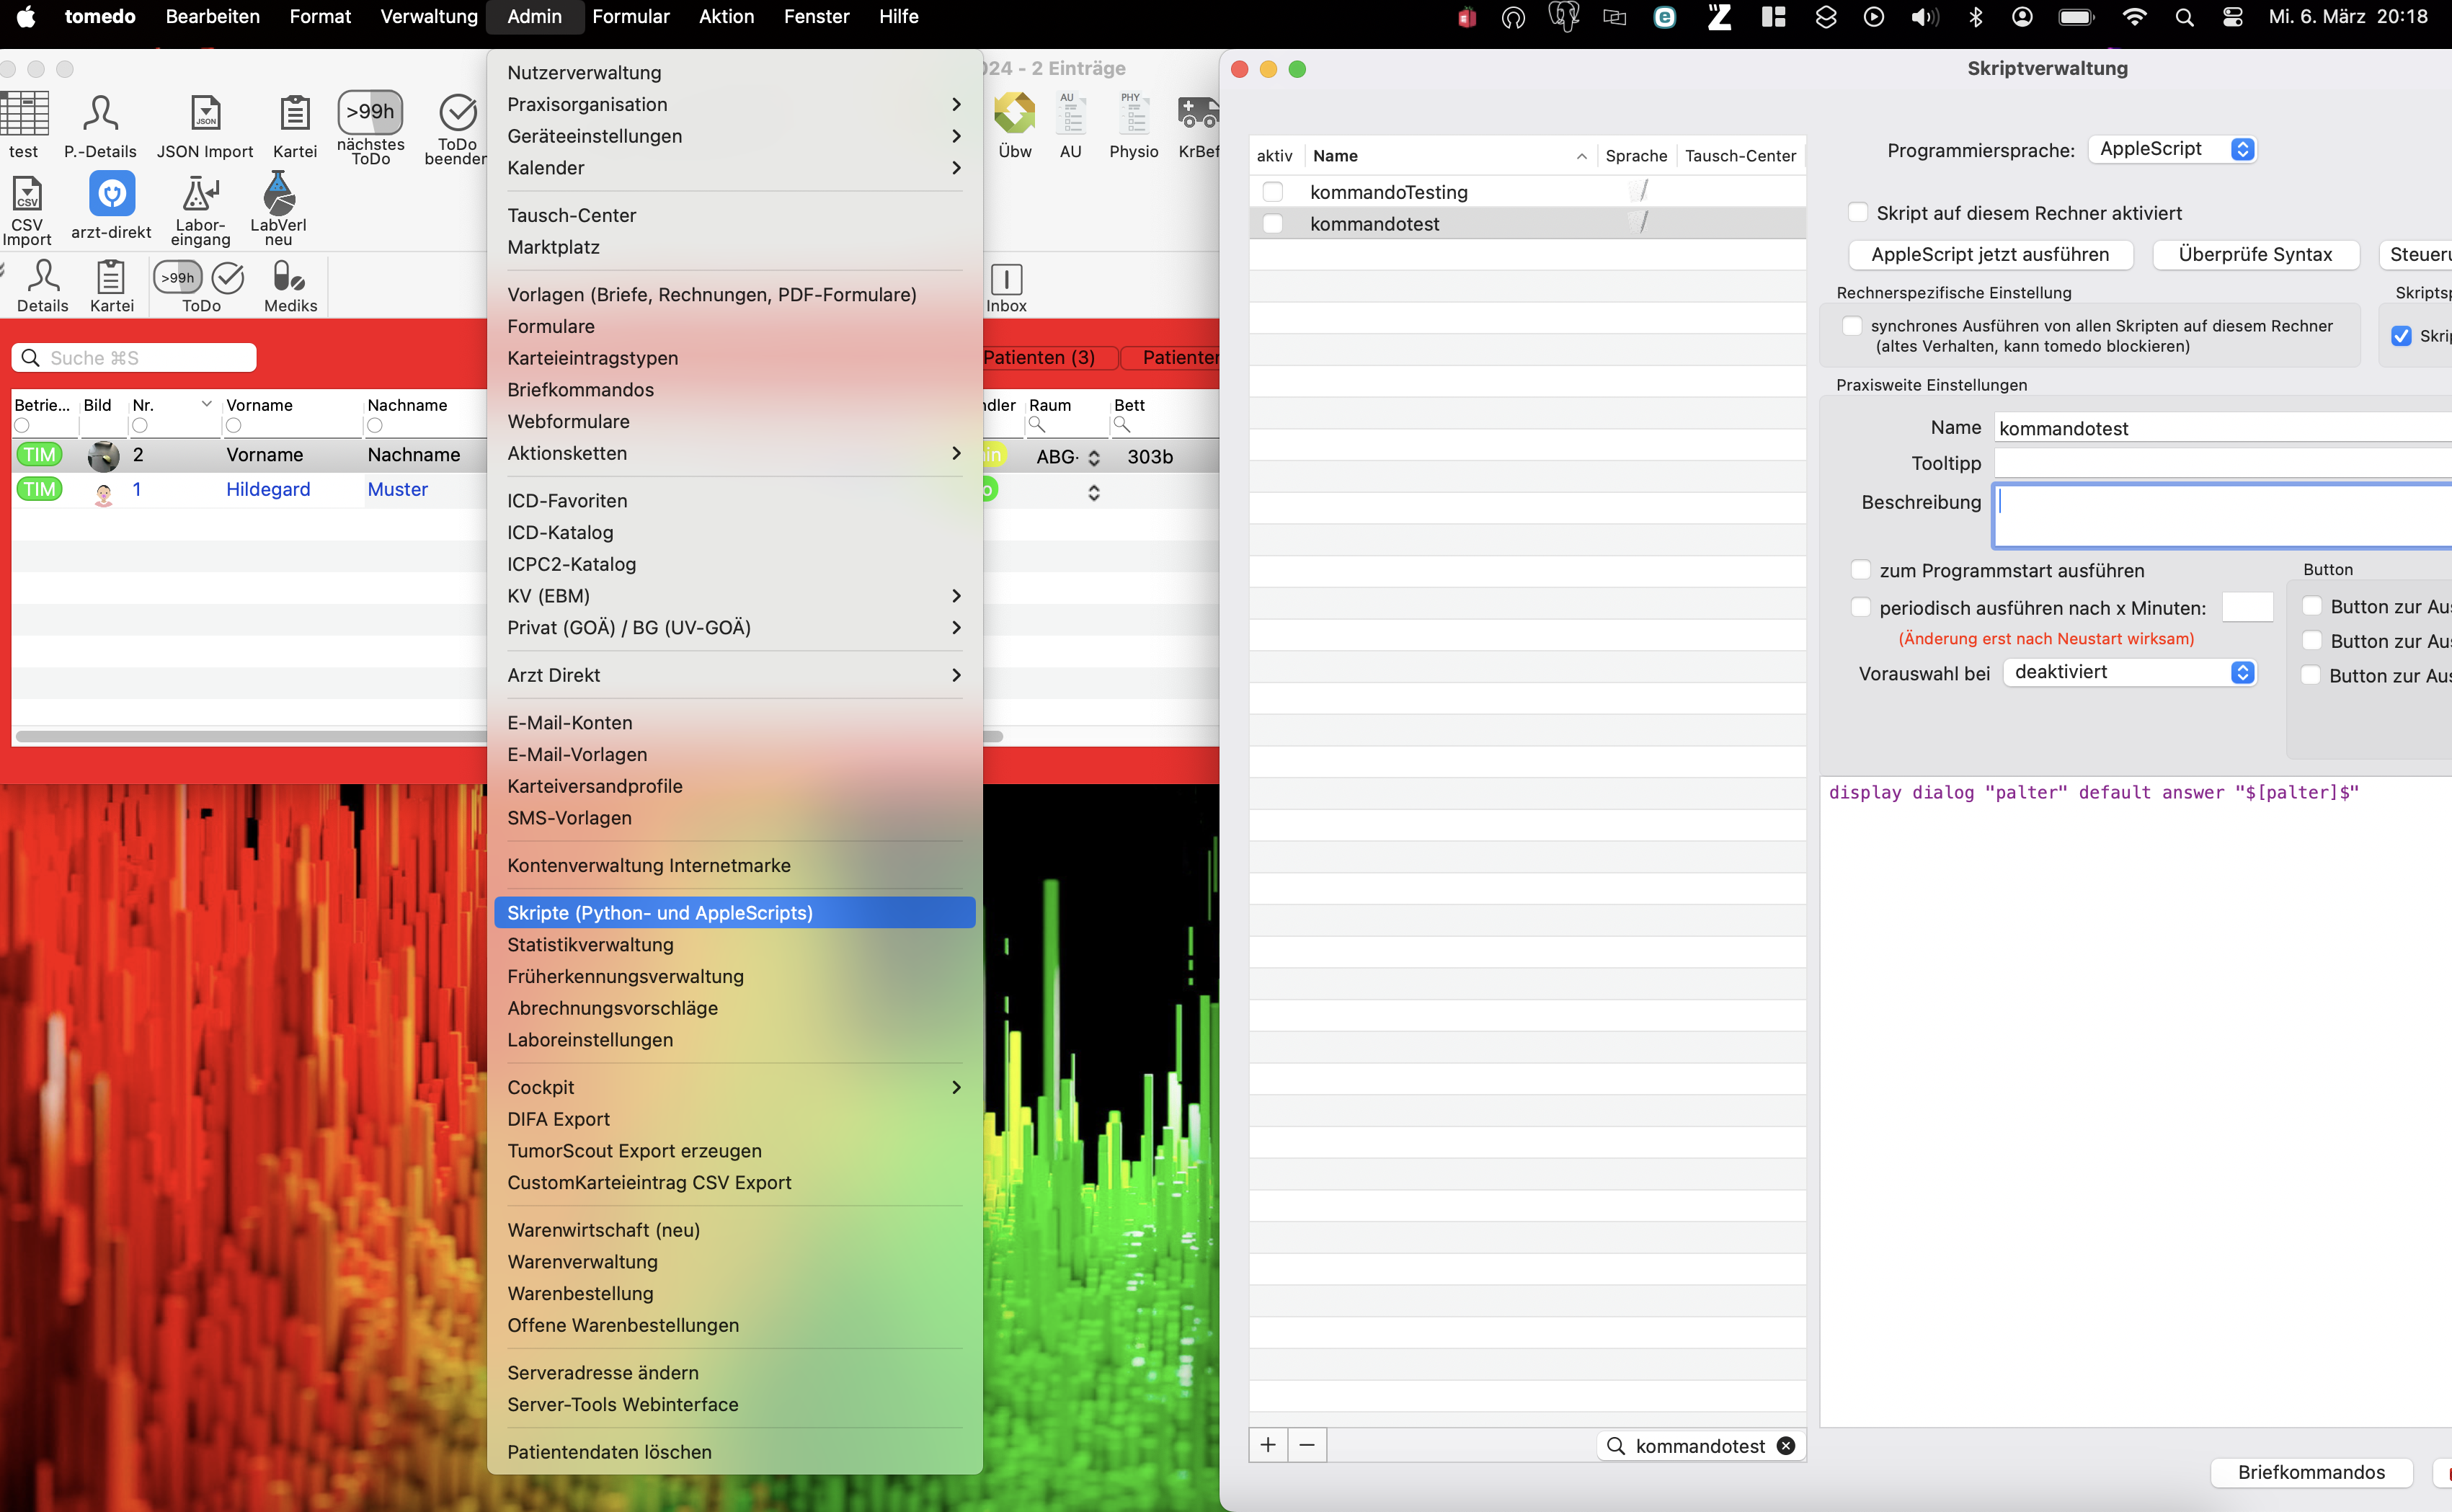Click the plus button to add a script
2452x1512 pixels.
(x=1268, y=1445)
